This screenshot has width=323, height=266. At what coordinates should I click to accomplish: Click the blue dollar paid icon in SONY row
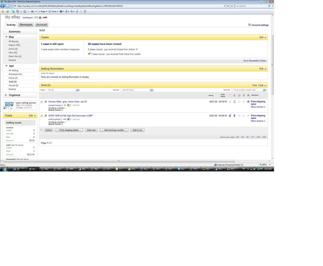(x=234, y=116)
